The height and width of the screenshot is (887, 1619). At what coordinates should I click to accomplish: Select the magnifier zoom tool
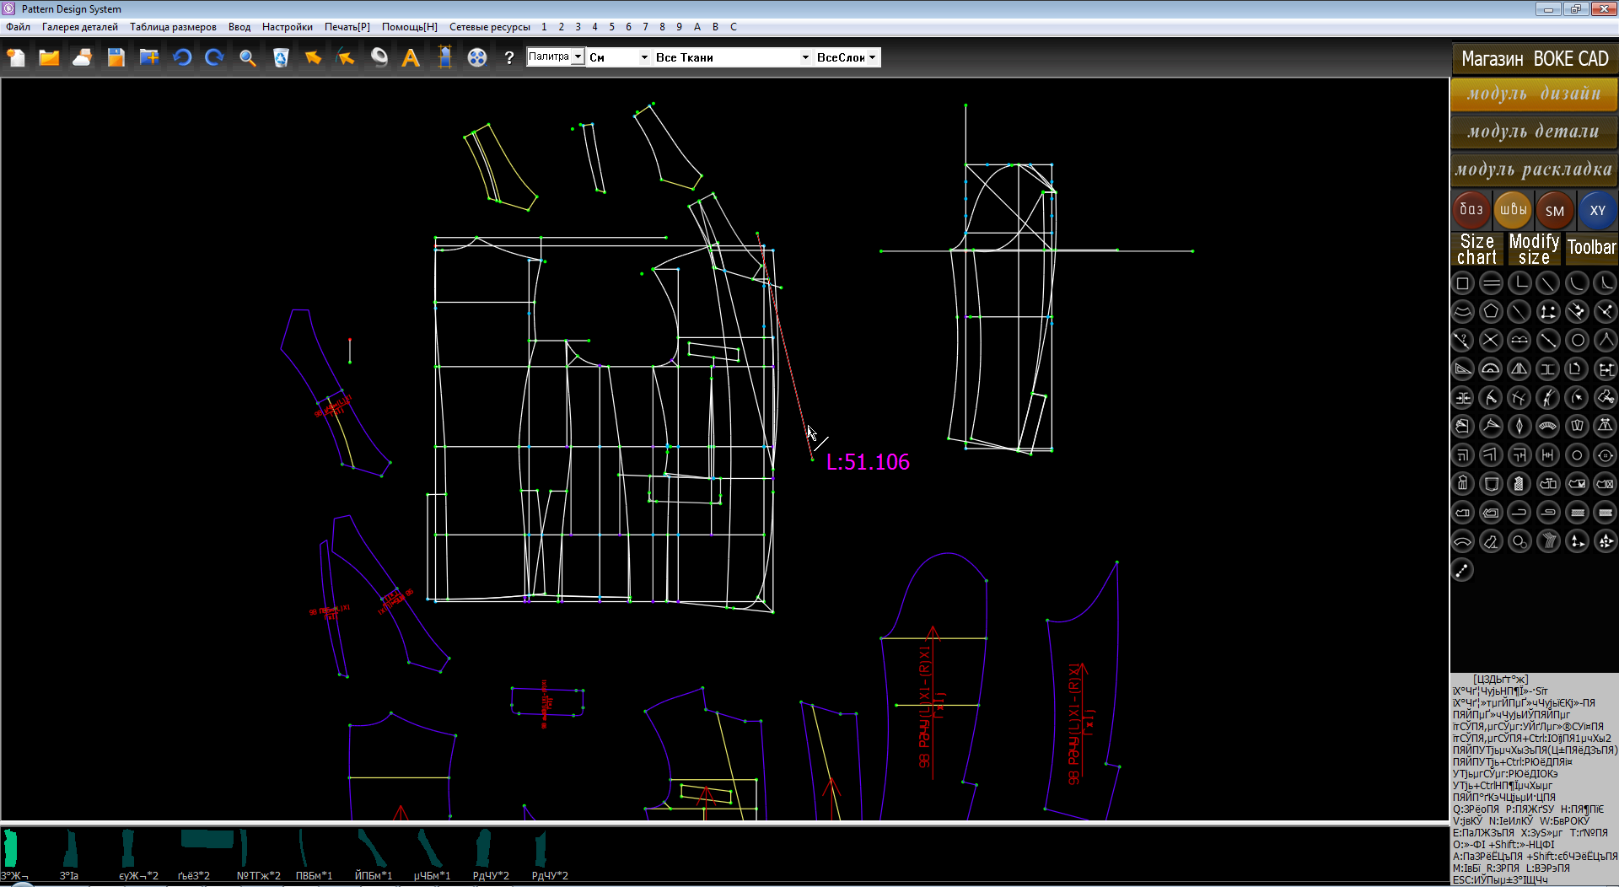click(x=247, y=57)
